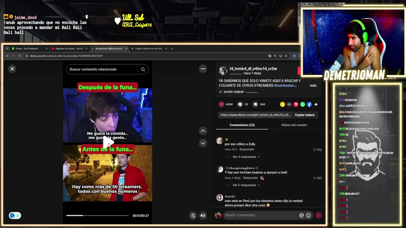Click the zoom magnifier in address bar
406x228 pixels.
coord(275,56)
